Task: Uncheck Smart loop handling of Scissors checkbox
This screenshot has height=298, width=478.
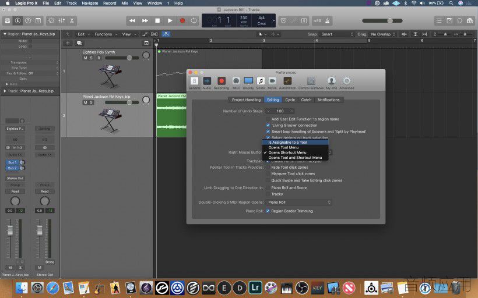Action: pos(268,132)
